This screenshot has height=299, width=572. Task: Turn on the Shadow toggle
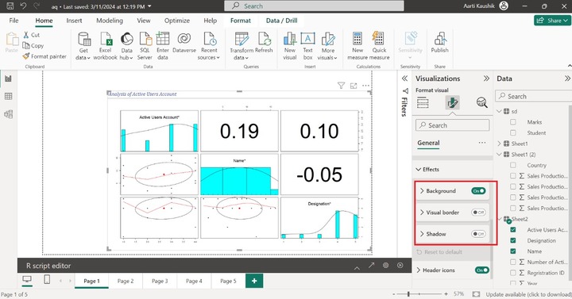478,234
